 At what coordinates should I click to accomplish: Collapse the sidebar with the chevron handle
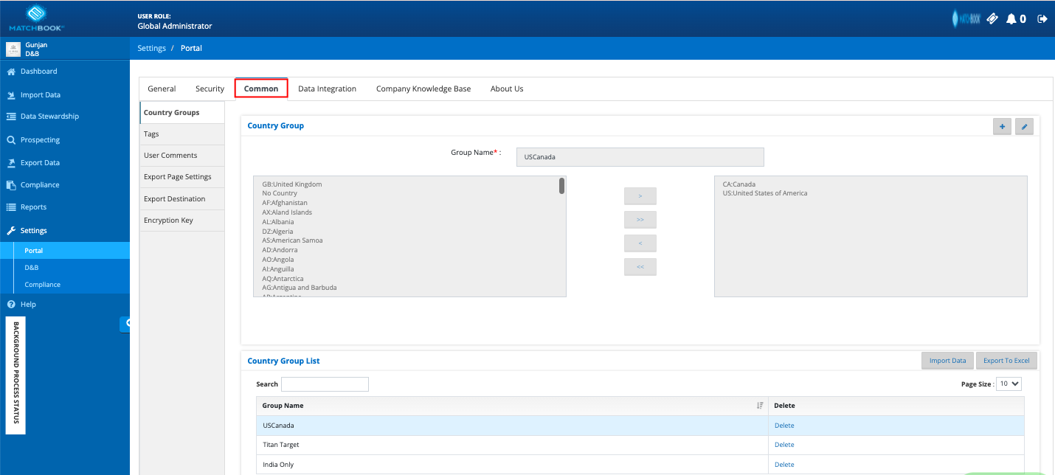pos(126,323)
